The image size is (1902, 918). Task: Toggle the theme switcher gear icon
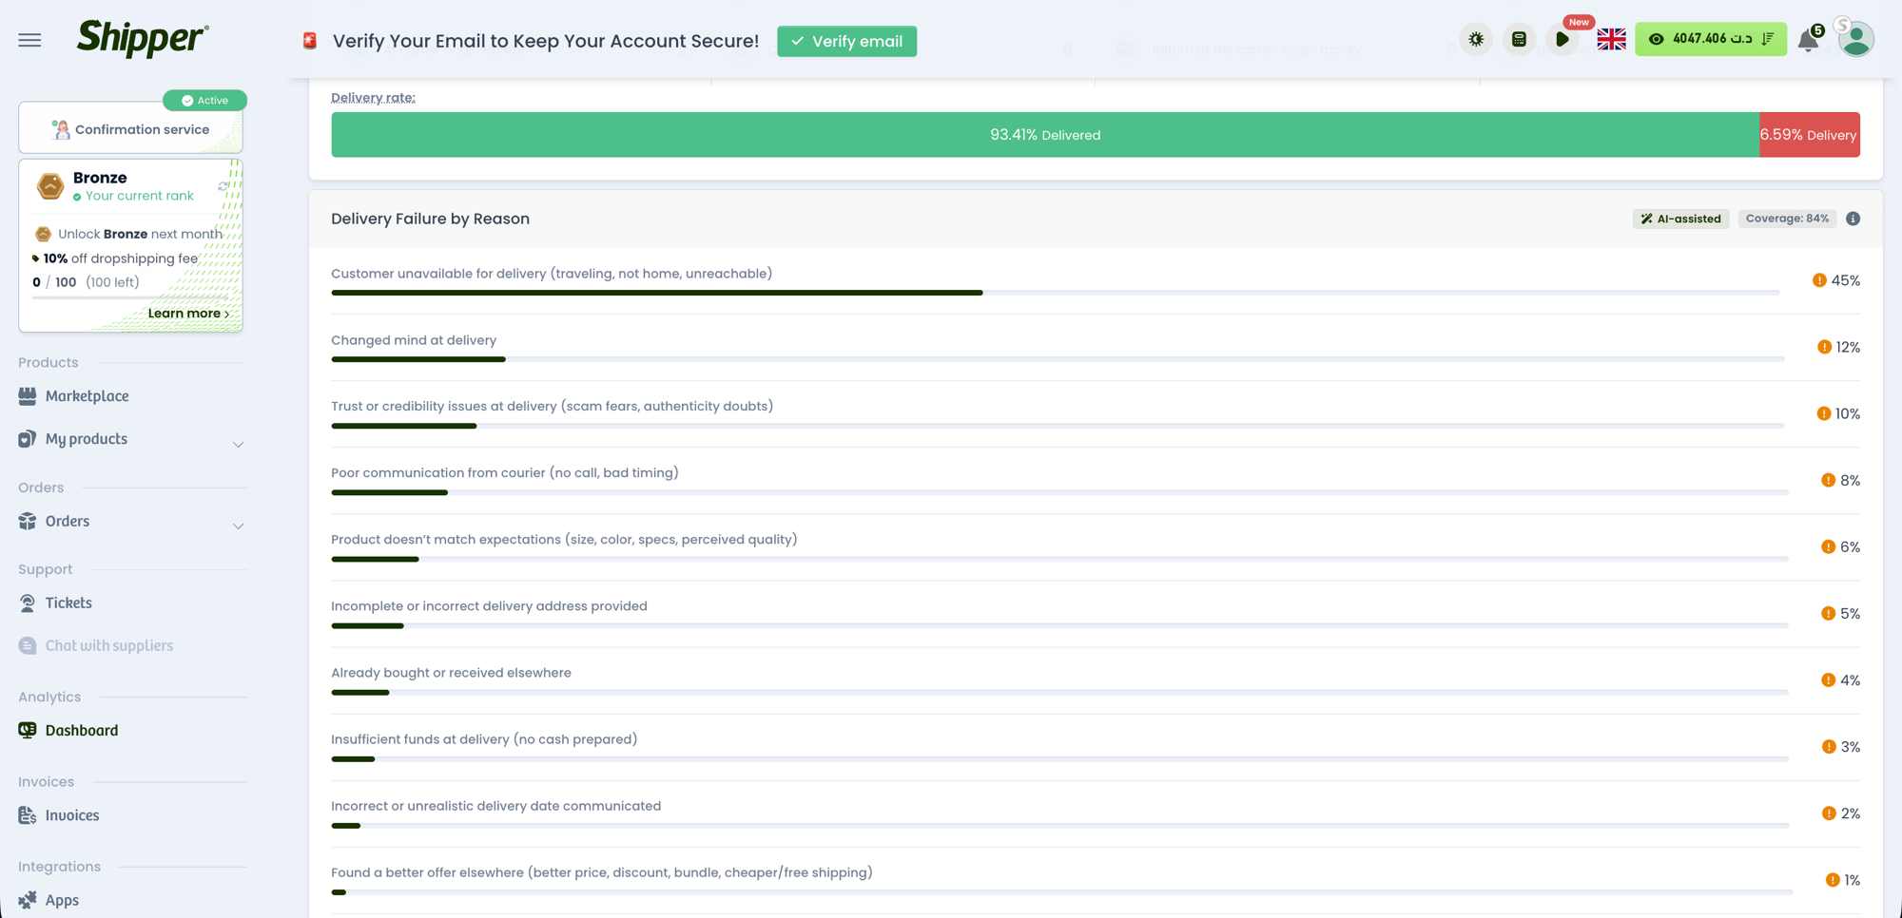point(1475,39)
